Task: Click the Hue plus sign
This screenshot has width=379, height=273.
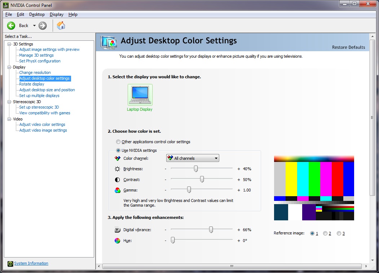Action: click(x=239, y=241)
